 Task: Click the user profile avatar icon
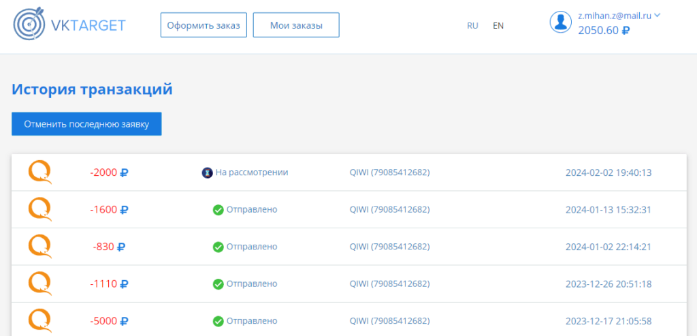point(560,22)
